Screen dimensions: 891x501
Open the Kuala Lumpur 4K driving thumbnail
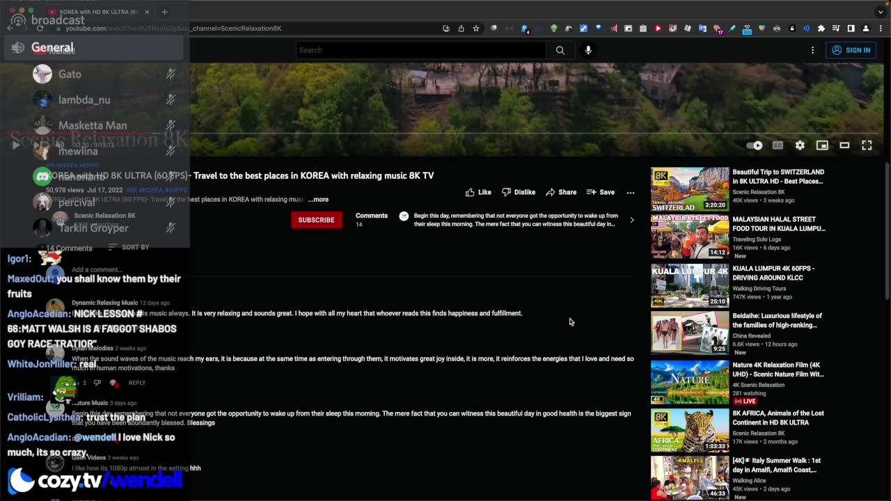[690, 285]
